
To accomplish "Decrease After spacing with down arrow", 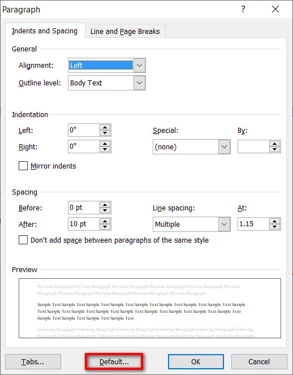I will (x=105, y=227).
